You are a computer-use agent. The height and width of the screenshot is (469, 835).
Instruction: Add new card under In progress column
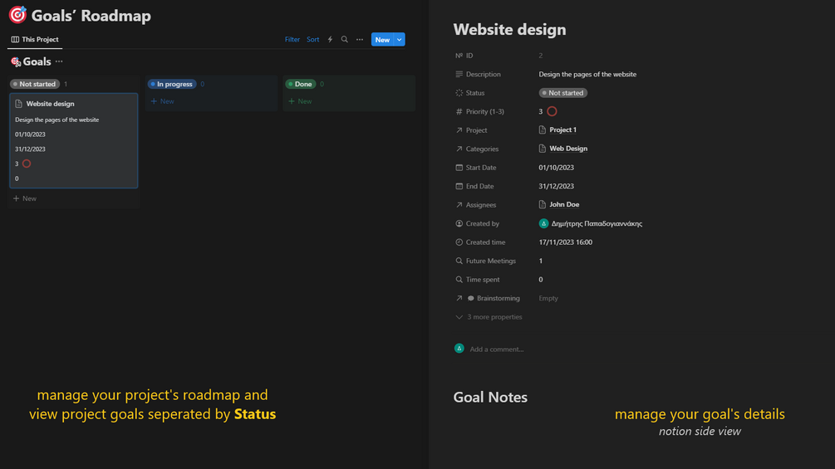tap(163, 101)
